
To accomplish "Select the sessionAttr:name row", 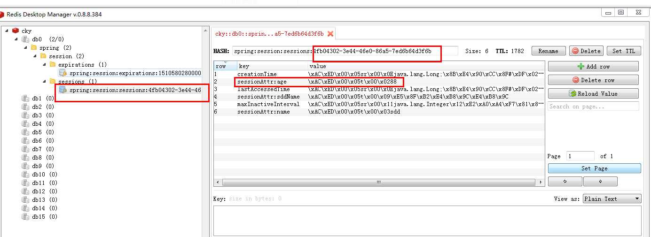I will coord(379,112).
